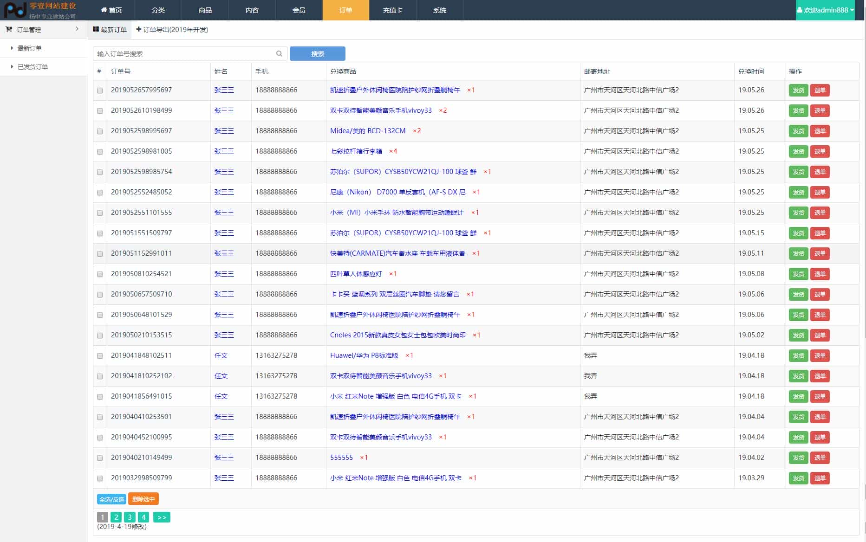This screenshot has height=542, width=866.
Task: Open the 会员 menu
Action: point(299,10)
